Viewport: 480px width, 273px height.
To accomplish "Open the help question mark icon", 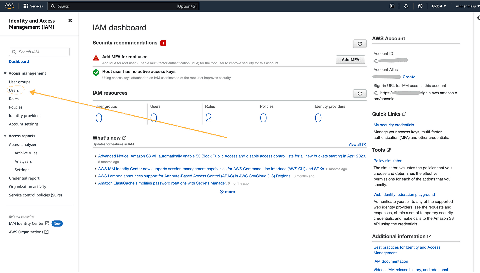I will [x=420, y=6].
